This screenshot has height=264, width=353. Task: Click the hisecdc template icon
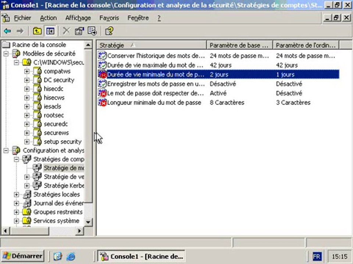click(38, 89)
